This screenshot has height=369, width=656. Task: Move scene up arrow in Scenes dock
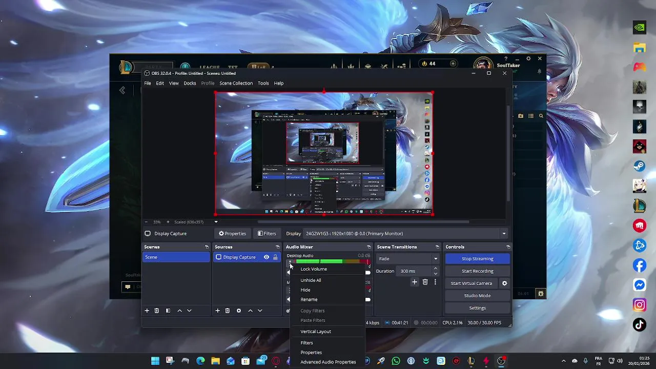click(x=179, y=311)
